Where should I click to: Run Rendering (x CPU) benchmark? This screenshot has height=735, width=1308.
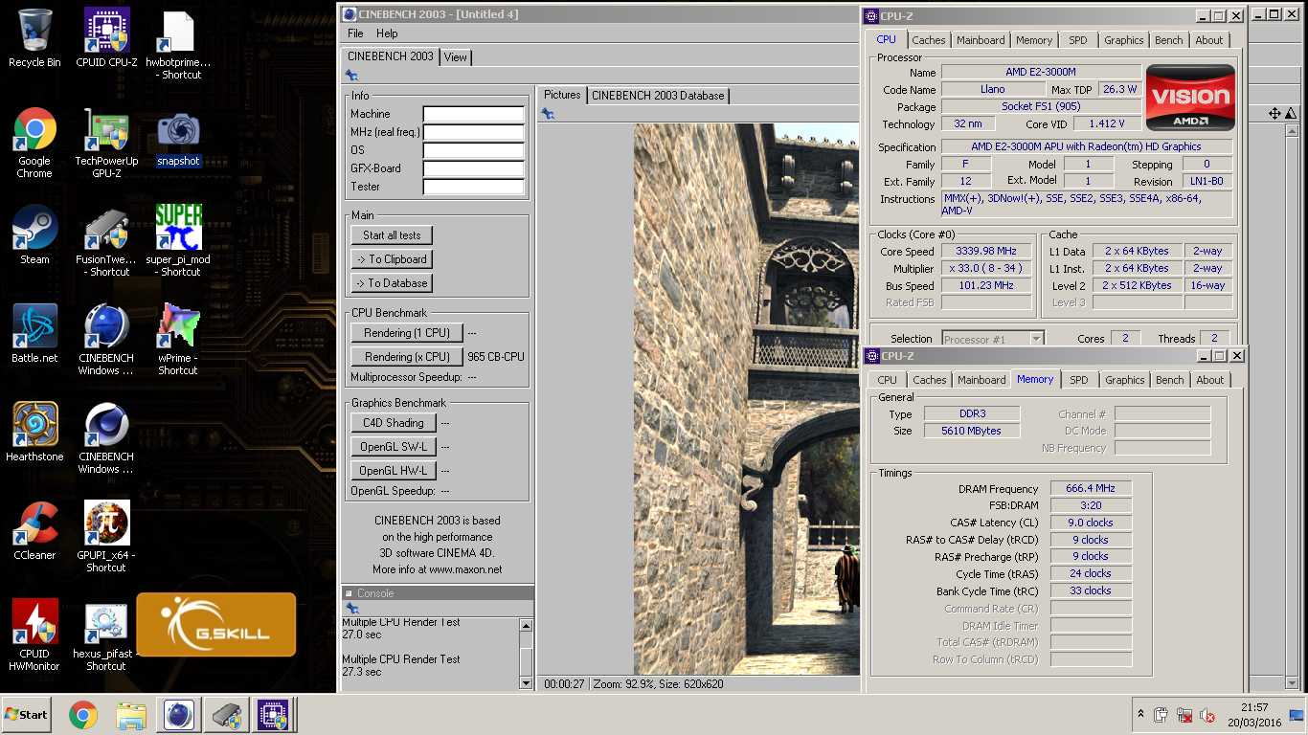point(407,357)
